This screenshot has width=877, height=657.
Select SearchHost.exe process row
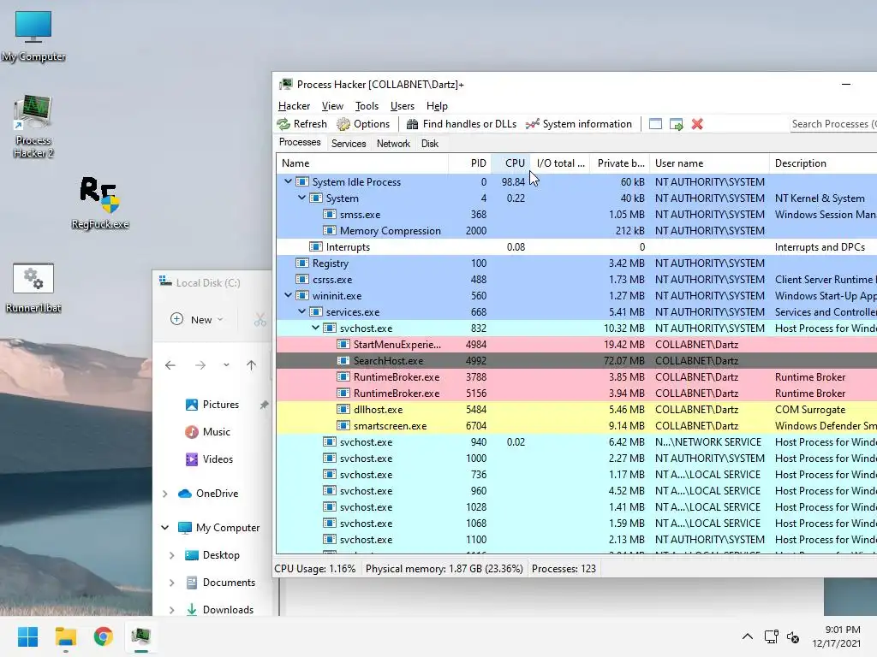(576, 361)
